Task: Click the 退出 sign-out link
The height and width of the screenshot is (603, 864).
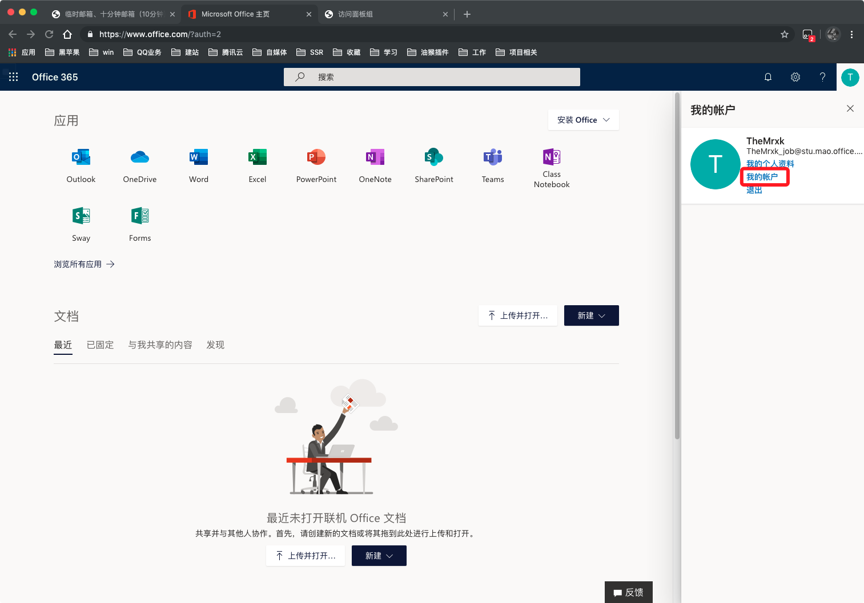Action: 754,190
